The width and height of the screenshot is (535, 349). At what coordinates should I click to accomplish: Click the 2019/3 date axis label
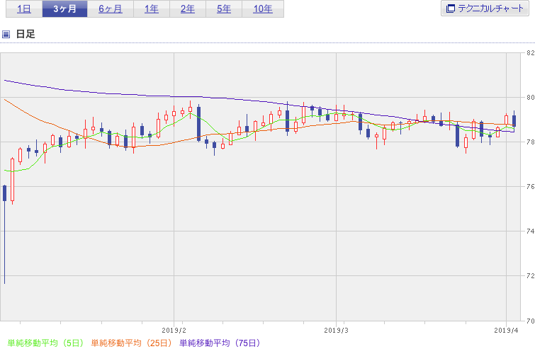[x=336, y=331]
